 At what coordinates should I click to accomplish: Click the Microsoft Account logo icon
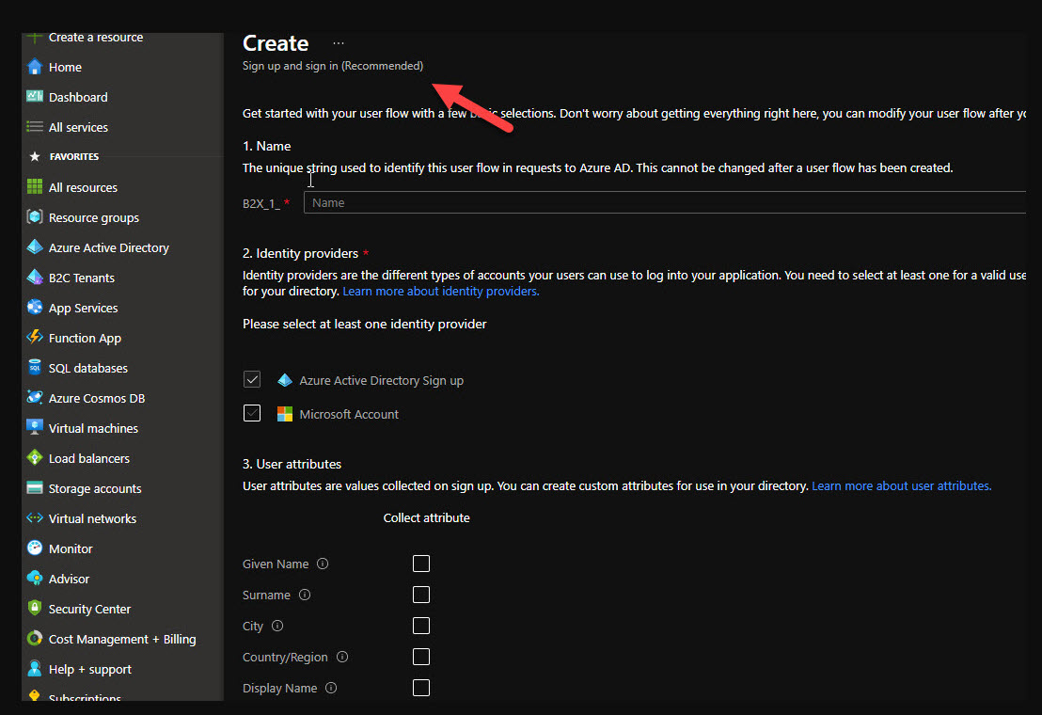(x=284, y=414)
